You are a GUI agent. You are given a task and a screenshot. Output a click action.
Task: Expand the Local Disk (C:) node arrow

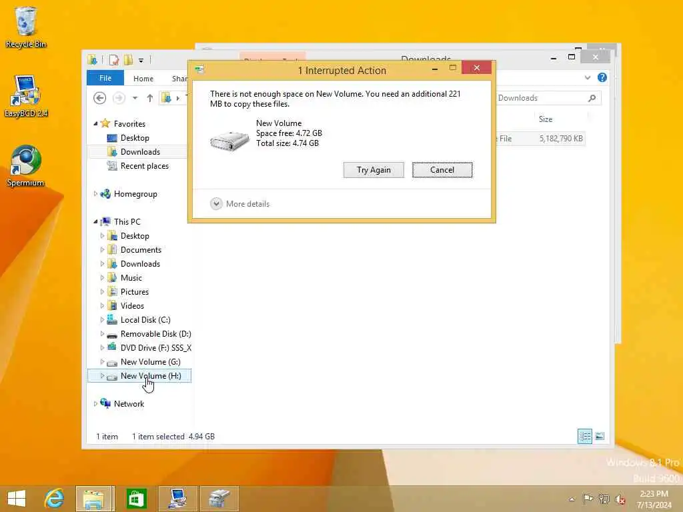pos(102,319)
